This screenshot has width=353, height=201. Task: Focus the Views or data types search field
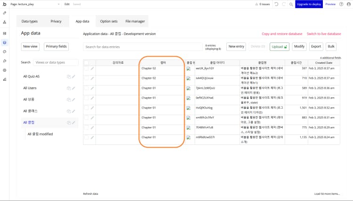tap(56, 62)
